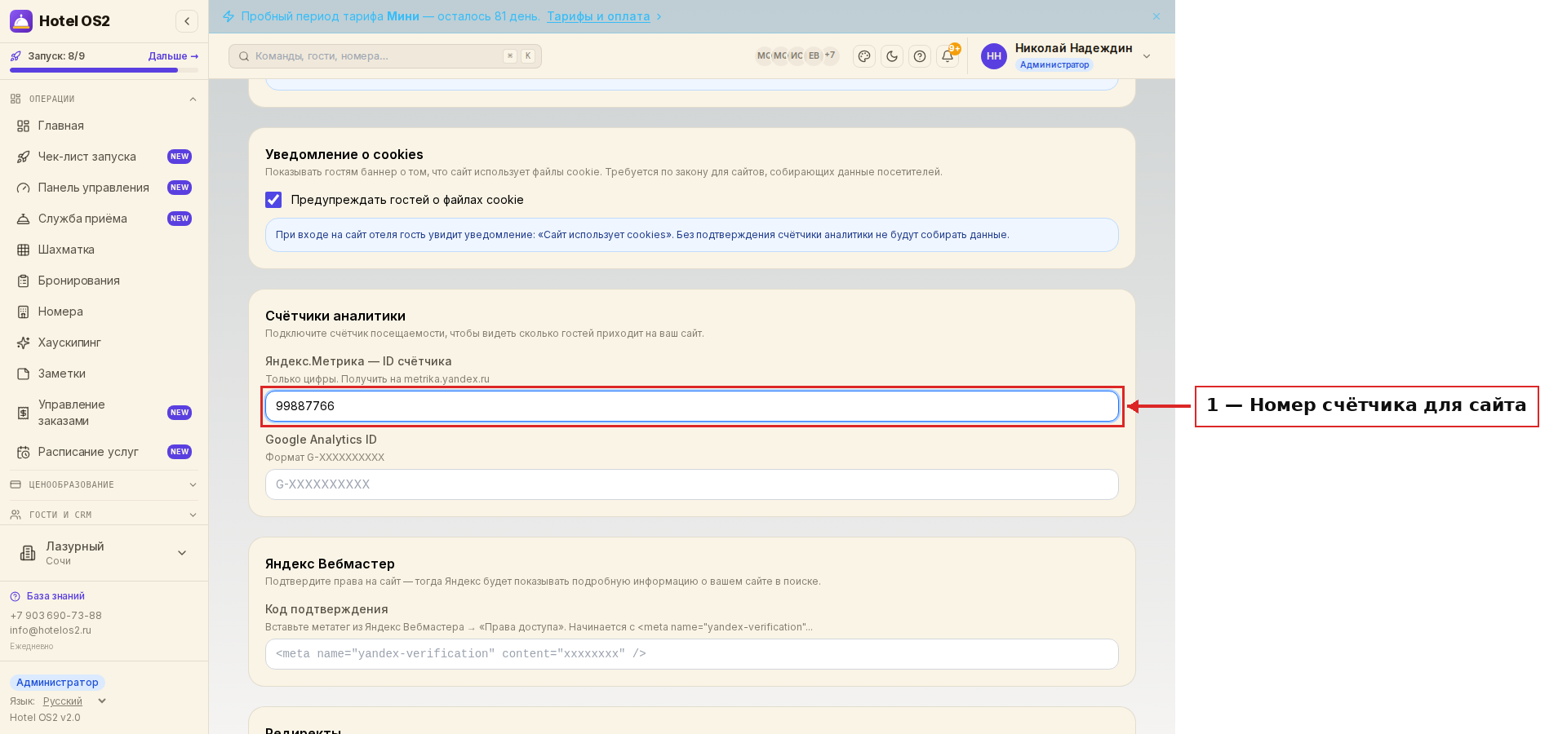Expand the ЦЕНООБРАЗОВАНИЕ section
Viewport: 1558px width, 734px height.
(x=104, y=484)
